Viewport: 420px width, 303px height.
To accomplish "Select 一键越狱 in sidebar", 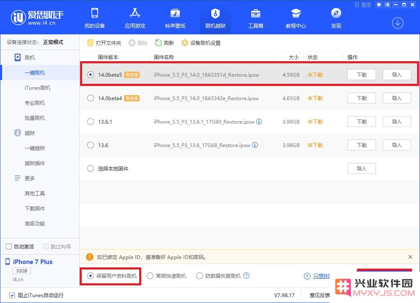I will (x=35, y=148).
